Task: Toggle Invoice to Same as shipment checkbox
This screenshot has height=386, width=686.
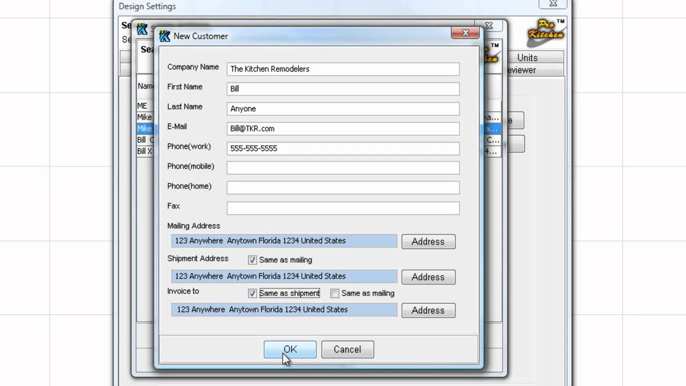Action: click(252, 293)
